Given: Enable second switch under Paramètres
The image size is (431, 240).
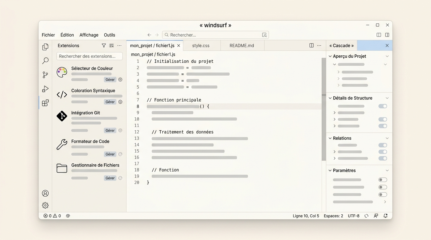Looking at the screenshot, I should pos(383,187).
